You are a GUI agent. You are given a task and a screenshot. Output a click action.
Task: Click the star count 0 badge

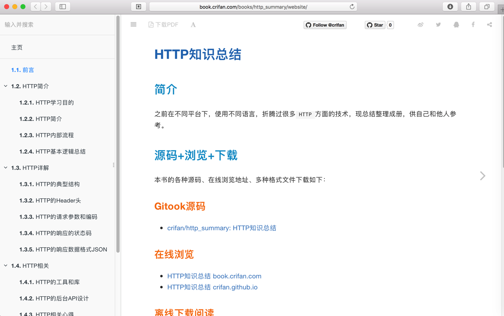tap(390, 25)
